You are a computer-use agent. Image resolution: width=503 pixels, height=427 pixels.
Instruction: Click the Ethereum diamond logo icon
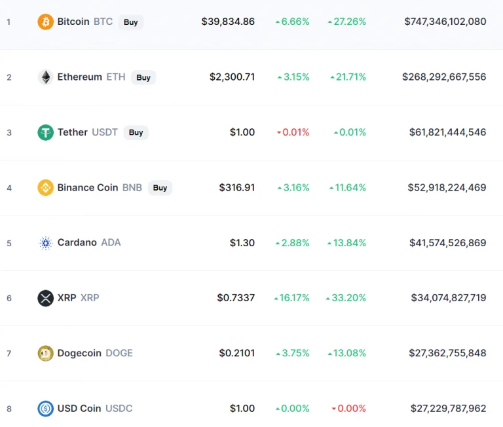(46, 77)
